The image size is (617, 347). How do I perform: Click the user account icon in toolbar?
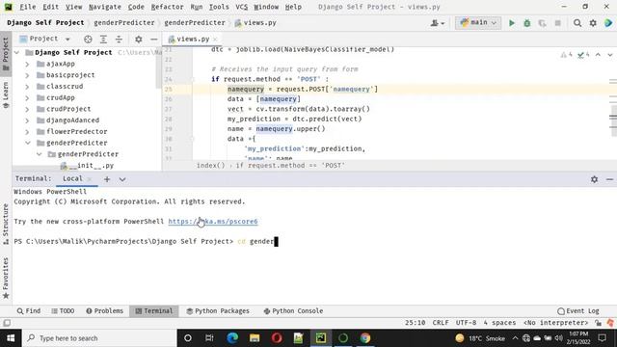(x=437, y=23)
